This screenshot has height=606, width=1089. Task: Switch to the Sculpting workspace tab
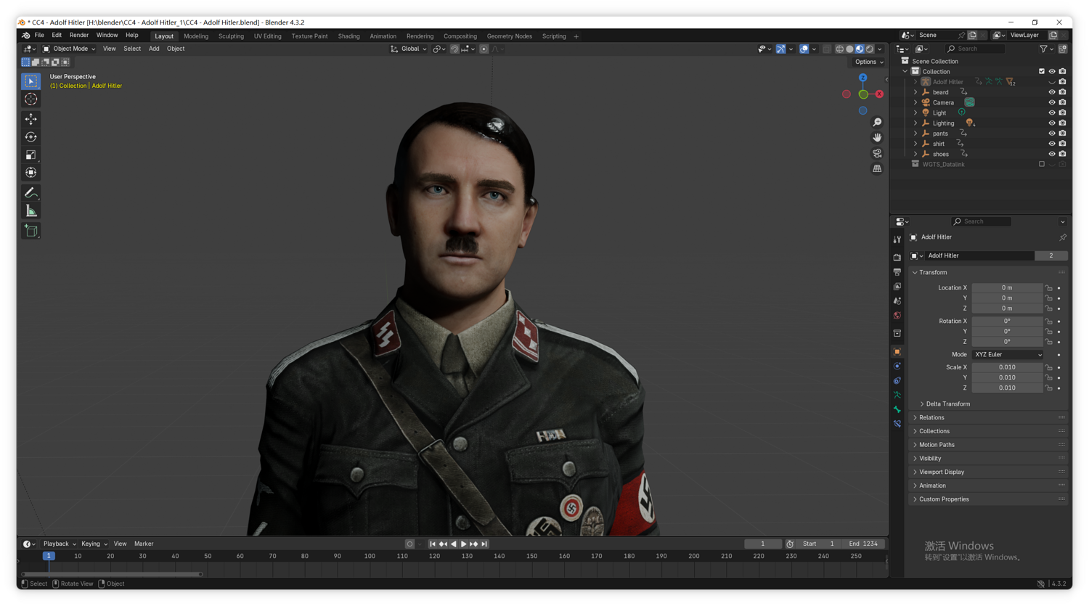click(231, 36)
